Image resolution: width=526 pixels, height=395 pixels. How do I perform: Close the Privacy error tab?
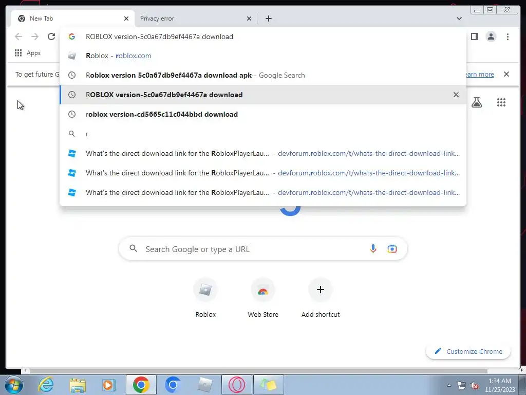tap(249, 19)
